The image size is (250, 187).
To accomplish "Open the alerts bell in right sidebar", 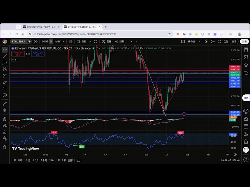I will [x=246, y=142].
